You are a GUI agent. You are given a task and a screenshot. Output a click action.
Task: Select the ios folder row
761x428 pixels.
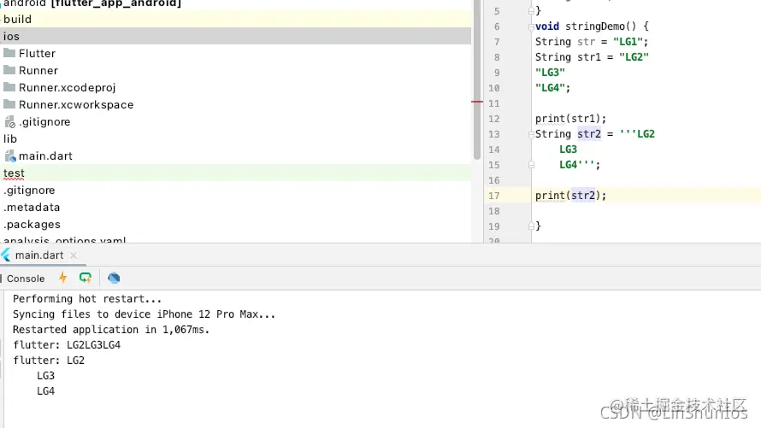point(235,36)
